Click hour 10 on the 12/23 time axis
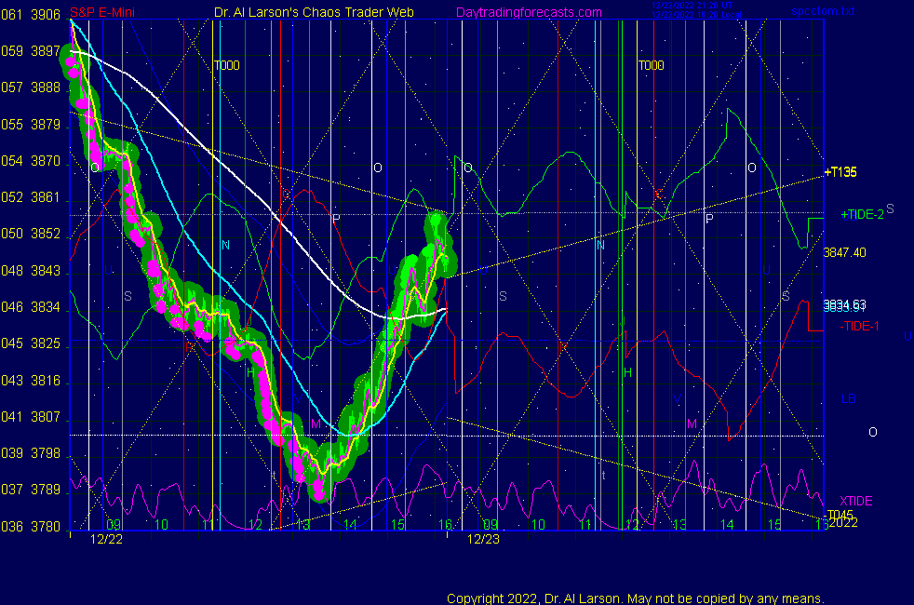 click(539, 525)
